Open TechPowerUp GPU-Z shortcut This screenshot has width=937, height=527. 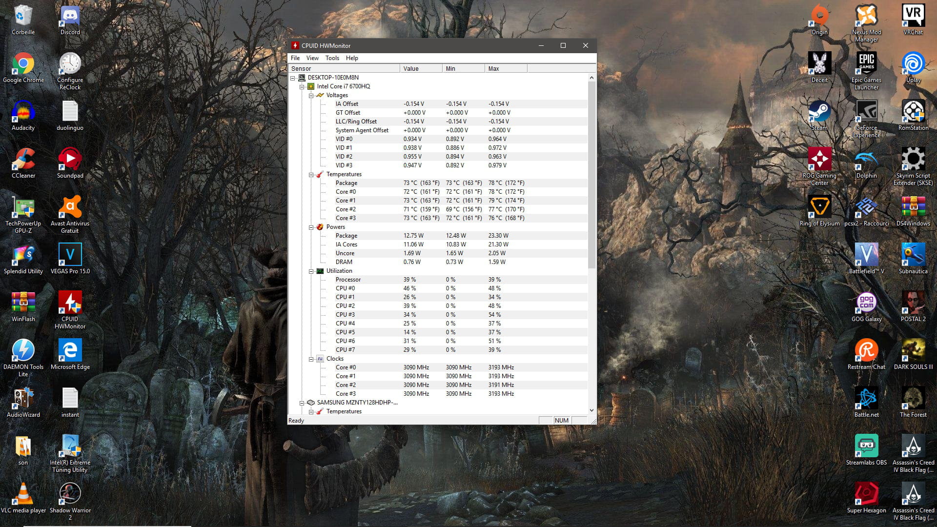point(23,215)
